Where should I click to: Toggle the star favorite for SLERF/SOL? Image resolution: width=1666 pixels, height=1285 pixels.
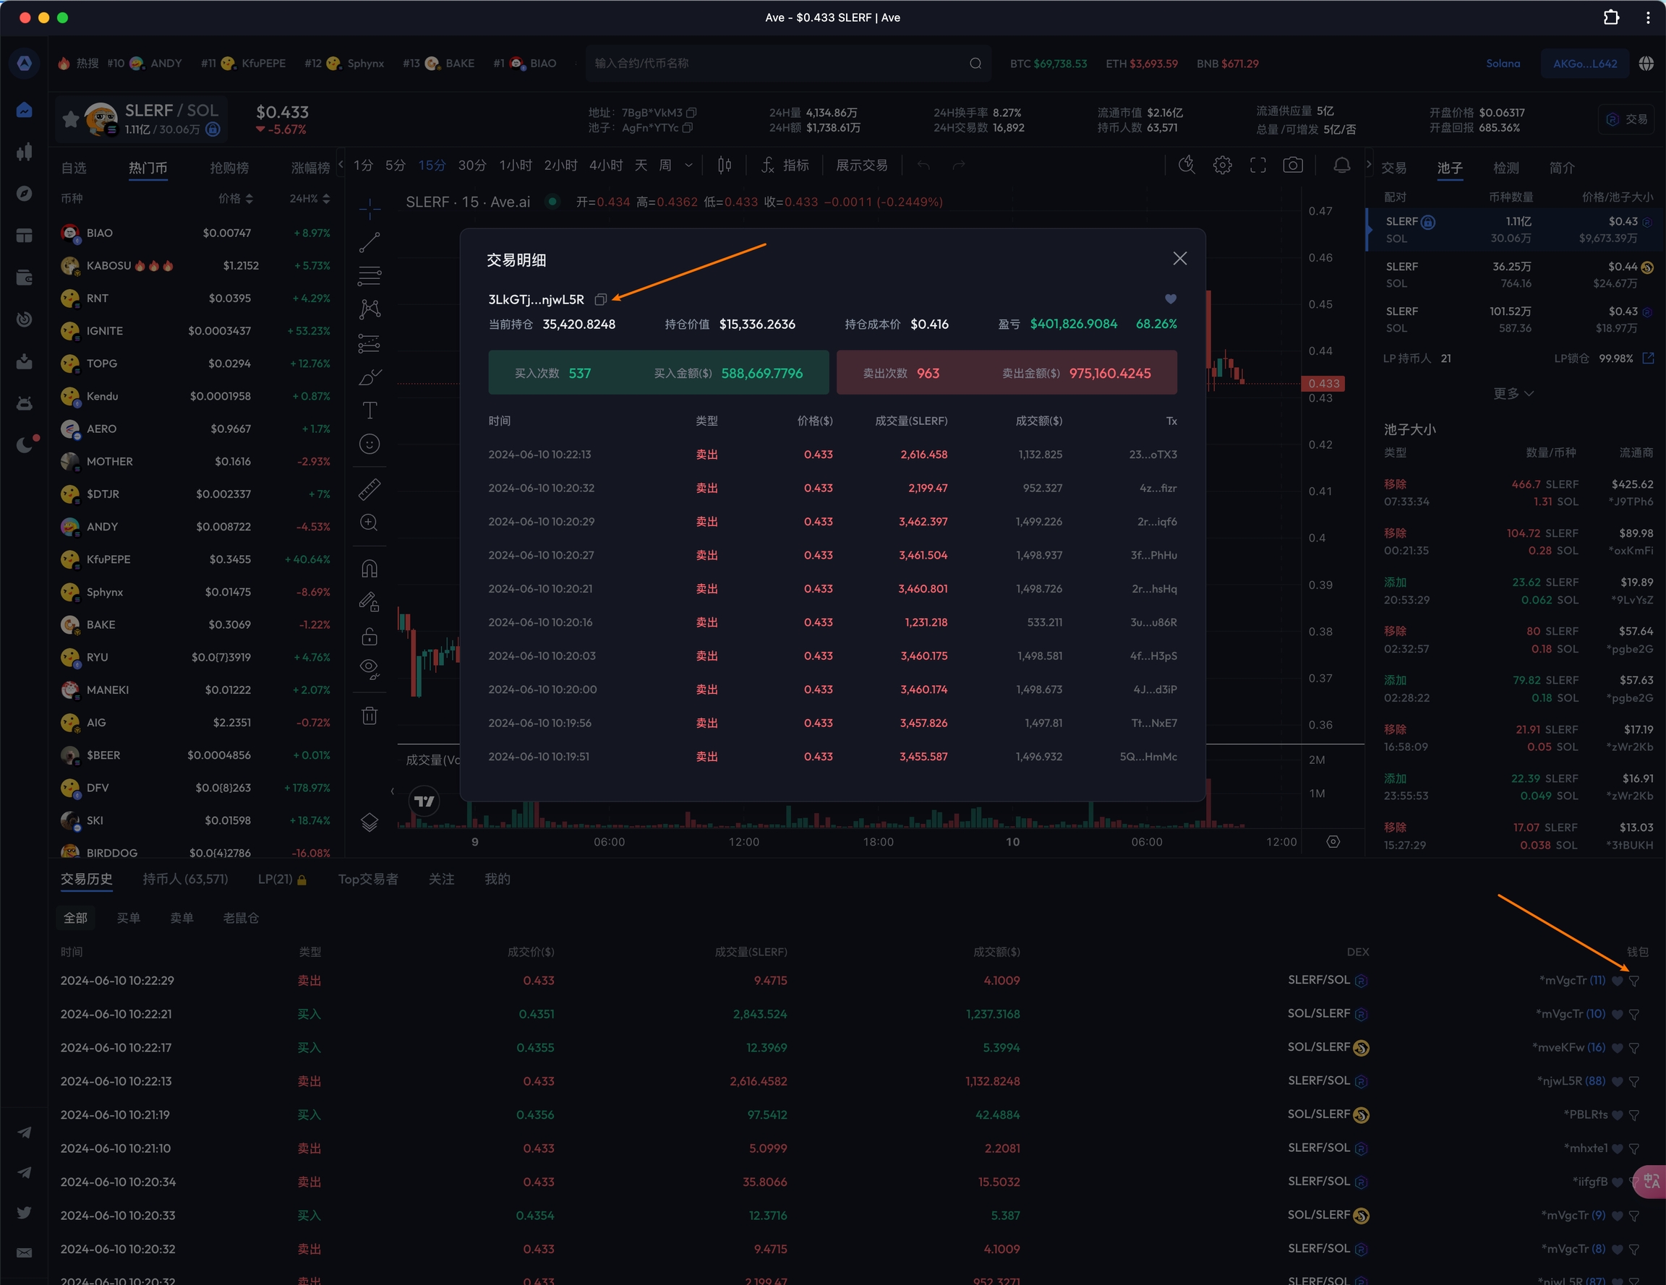(70, 119)
